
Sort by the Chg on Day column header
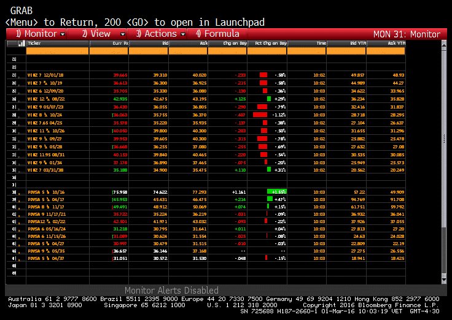227,44
